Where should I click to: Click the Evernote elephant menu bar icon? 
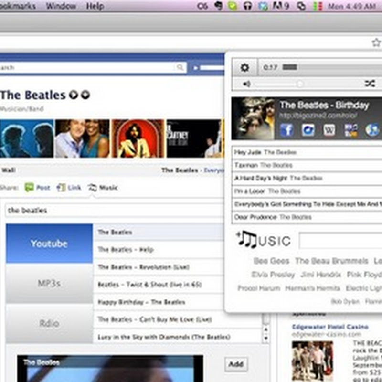219,6
